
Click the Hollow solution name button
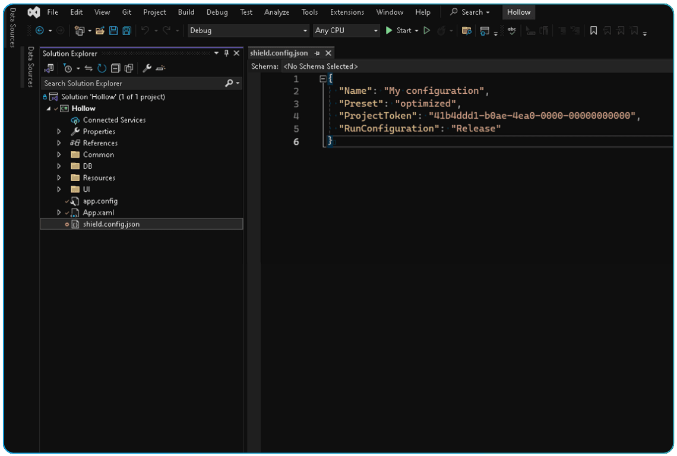518,12
